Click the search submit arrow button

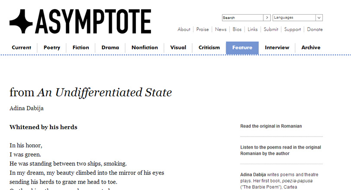click(267, 18)
